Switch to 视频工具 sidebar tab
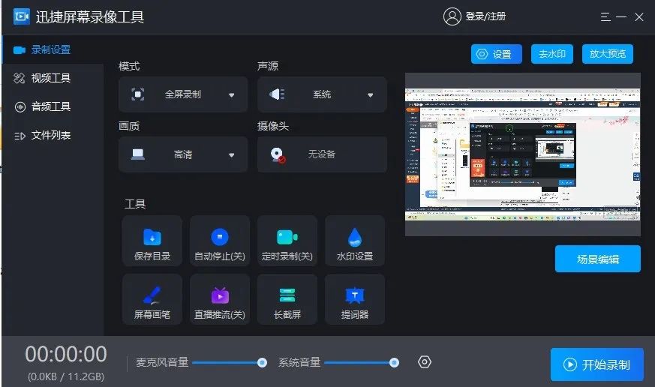Image resolution: width=655 pixels, height=387 pixels. click(x=53, y=78)
